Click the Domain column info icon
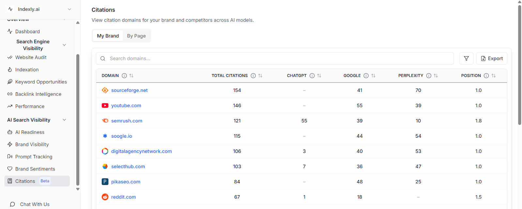This screenshot has width=522, height=209. click(x=124, y=76)
